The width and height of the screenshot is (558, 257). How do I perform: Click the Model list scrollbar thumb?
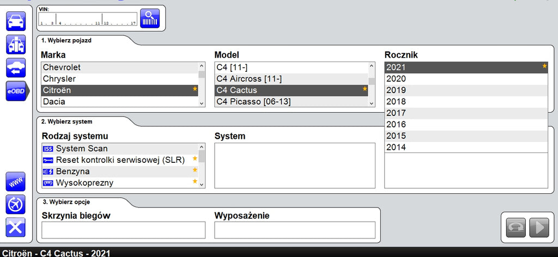372,81
